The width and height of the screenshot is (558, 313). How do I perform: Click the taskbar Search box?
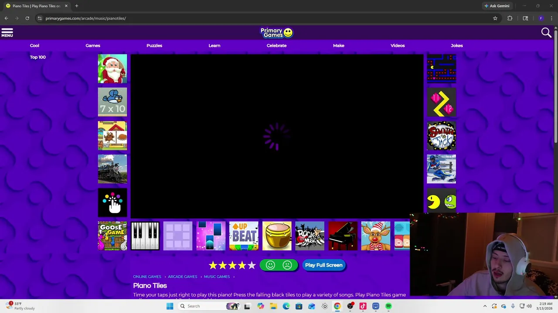point(209,306)
